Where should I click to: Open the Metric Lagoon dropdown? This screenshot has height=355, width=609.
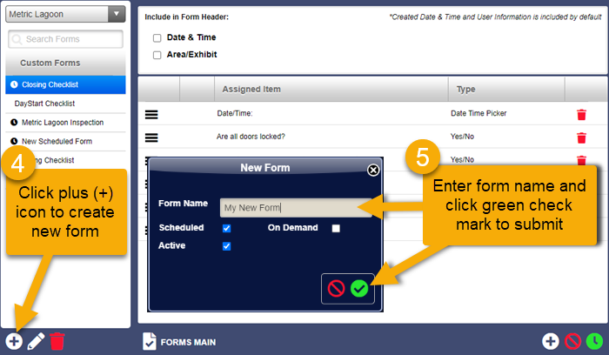[x=65, y=14]
